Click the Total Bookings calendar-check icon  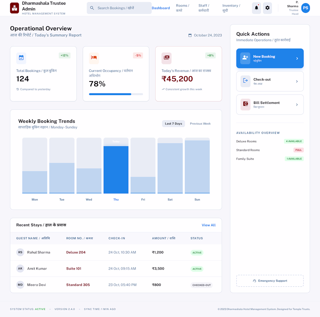(x=21, y=58)
